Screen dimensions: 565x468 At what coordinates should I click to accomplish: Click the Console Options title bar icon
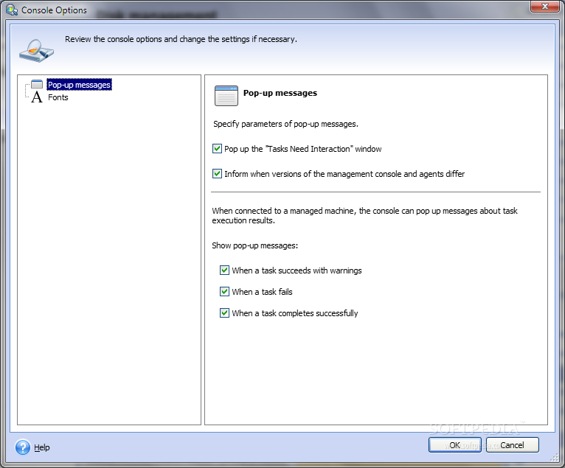click(12, 10)
